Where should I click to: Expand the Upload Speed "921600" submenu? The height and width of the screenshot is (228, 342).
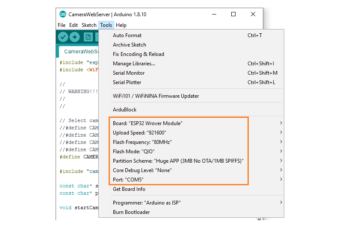point(191,133)
